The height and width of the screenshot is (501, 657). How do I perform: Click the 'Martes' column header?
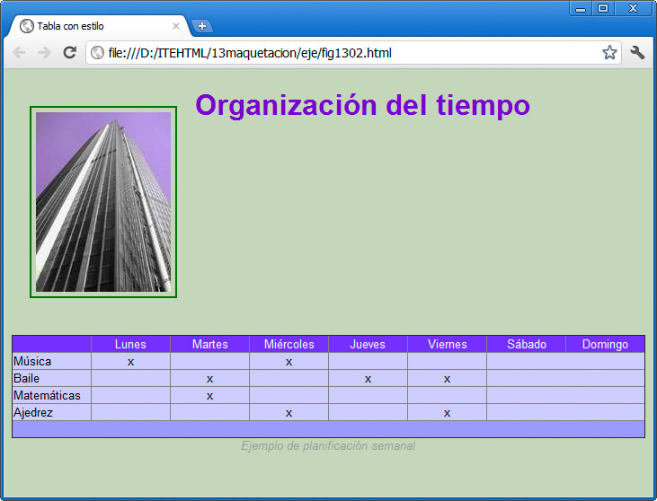(x=210, y=344)
